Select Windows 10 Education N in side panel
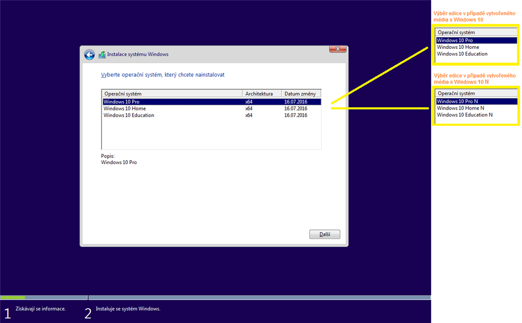 click(x=464, y=115)
